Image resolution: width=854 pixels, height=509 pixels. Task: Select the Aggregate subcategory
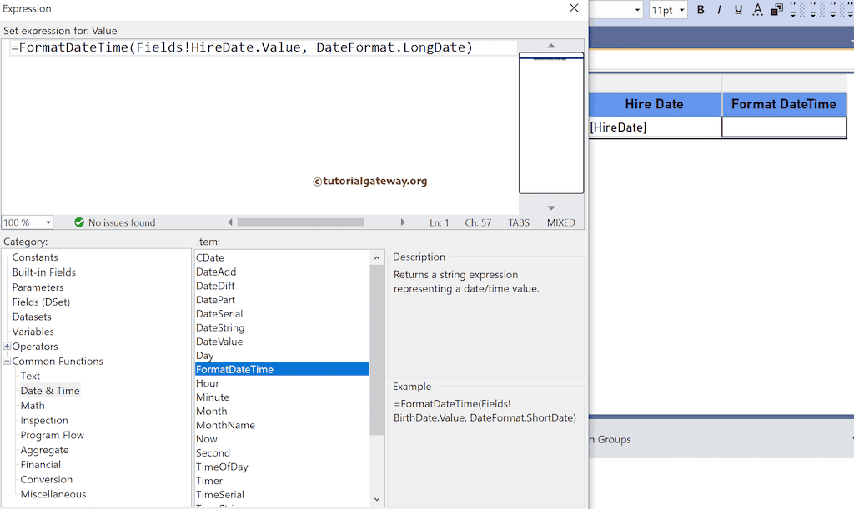(x=45, y=450)
